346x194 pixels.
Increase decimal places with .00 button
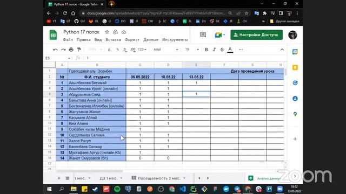click(133, 50)
